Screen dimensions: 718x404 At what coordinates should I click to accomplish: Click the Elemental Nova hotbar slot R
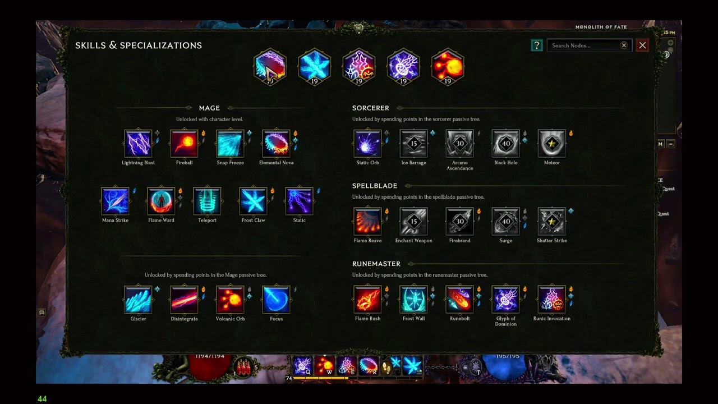pos(369,366)
